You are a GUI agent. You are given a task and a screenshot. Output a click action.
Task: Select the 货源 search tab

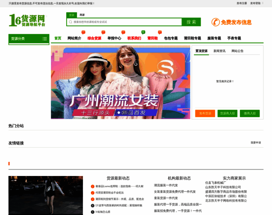click(72, 15)
